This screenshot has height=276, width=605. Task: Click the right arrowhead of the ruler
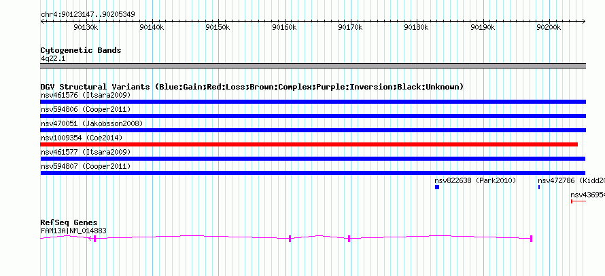[584, 22]
